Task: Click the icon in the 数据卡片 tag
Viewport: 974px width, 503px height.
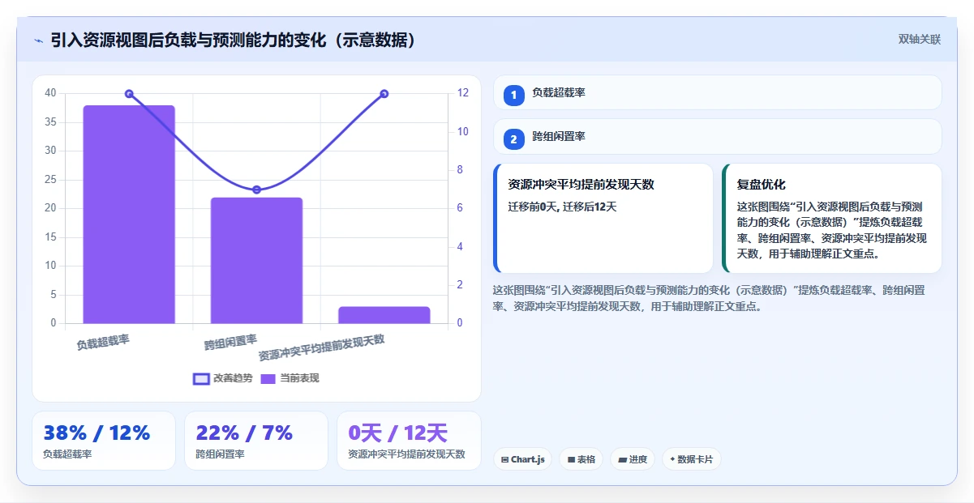Action: pos(672,459)
